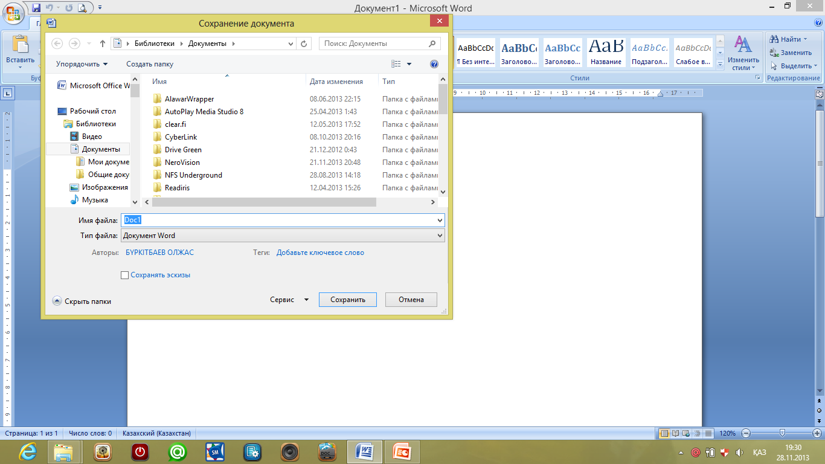Image resolution: width=825 pixels, height=464 pixels.
Task: Open the Изменить стили menu
Action: 743,53
